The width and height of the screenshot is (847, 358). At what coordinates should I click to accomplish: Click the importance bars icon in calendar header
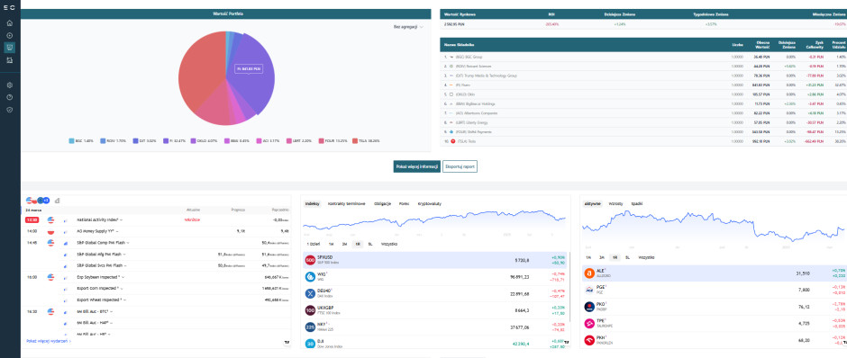pyautogui.click(x=58, y=201)
